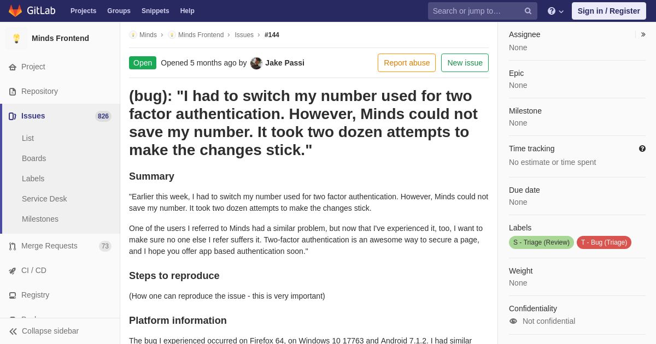The height and width of the screenshot is (344, 656).
Task: Click the Project sidebar text
Action: [33, 67]
